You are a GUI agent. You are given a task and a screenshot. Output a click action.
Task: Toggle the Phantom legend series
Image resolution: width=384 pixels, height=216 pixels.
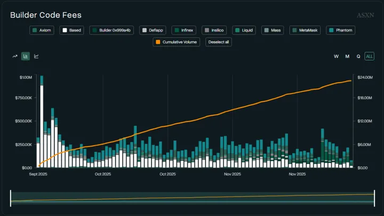pos(340,30)
